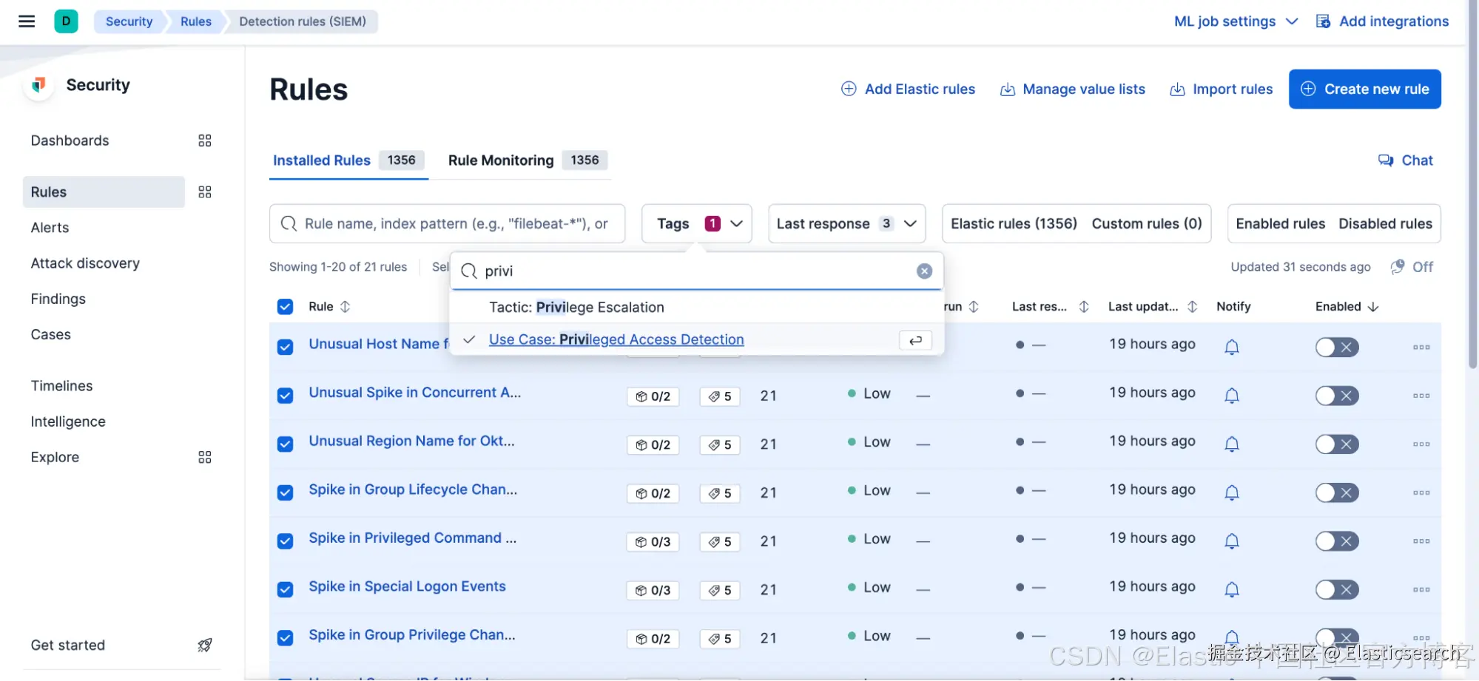Click the notify bell for Unusual Host Name rule
The image size is (1479, 681).
click(1231, 347)
